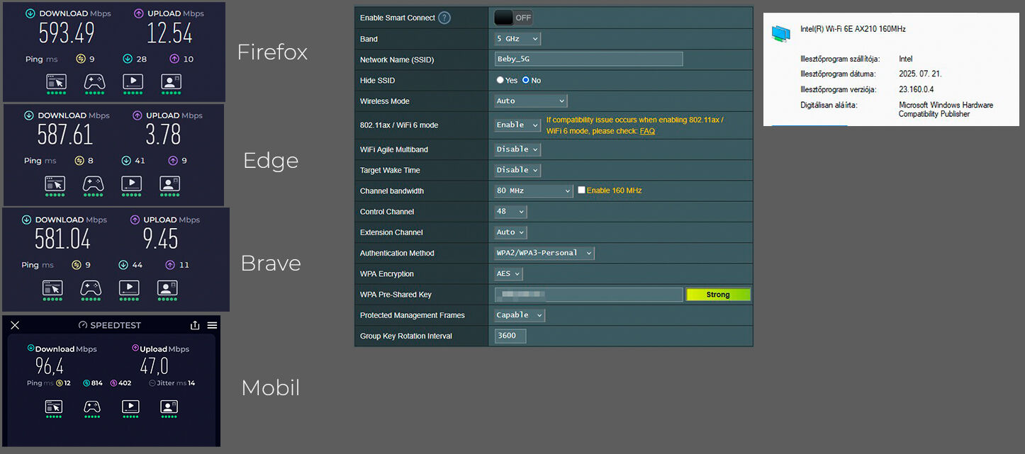The image size is (1025, 454).
Task: Click WPA Pre-Shared Key input field
Action: (x=588, y=295)
